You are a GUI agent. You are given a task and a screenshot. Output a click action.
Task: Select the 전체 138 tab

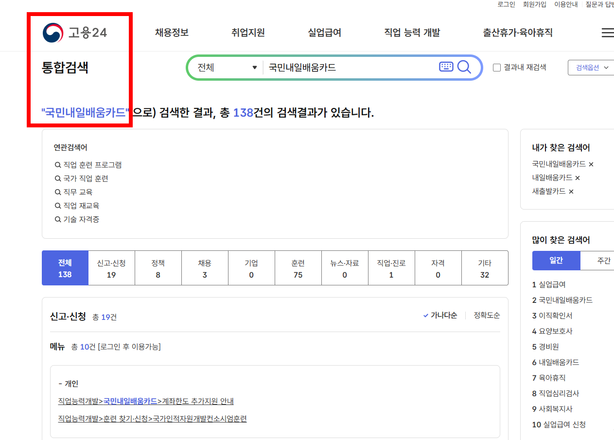(x=65, y=268)
